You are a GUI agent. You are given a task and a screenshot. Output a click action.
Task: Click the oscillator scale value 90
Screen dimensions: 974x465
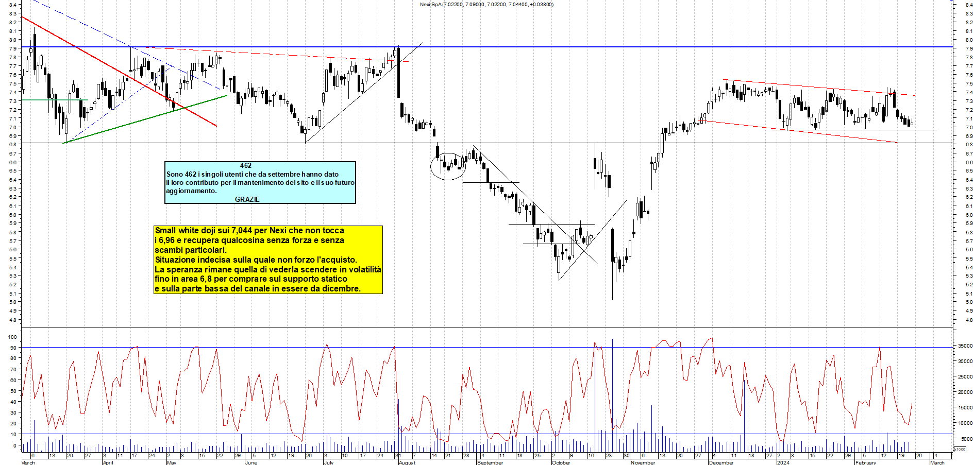click(13, 348)
